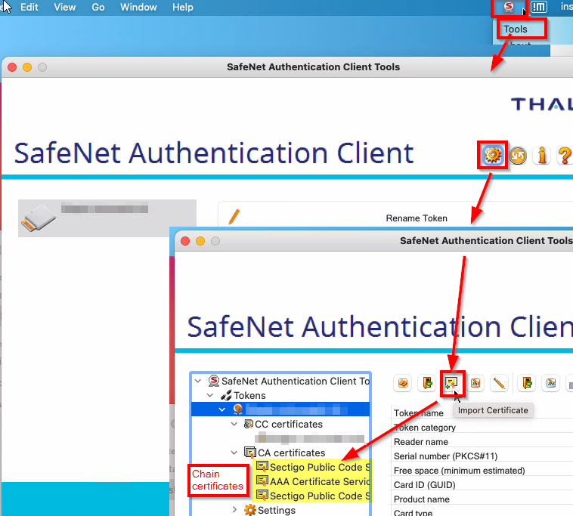Collapse the Tokens tree node
Screen dimensions: 573x516
pyautogui.click(x=210, y=395)
